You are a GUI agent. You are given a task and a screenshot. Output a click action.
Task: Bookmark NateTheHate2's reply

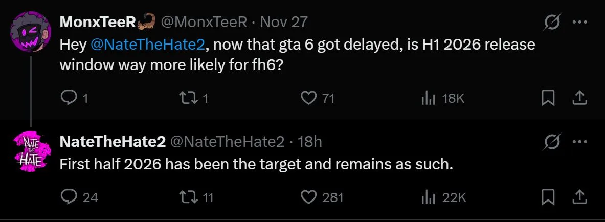coord(548,196)
